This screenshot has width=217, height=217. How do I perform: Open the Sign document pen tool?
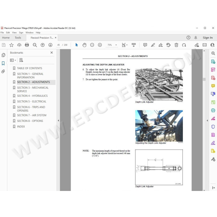click(161, 45)
